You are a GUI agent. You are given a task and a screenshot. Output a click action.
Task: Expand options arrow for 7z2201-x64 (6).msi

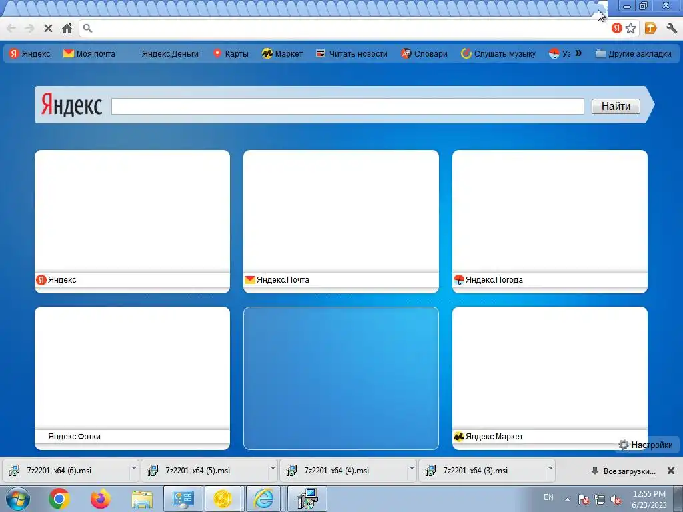[134, 469]
